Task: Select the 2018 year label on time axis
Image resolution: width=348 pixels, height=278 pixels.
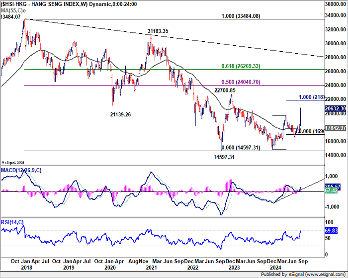Action: (26, 268)
